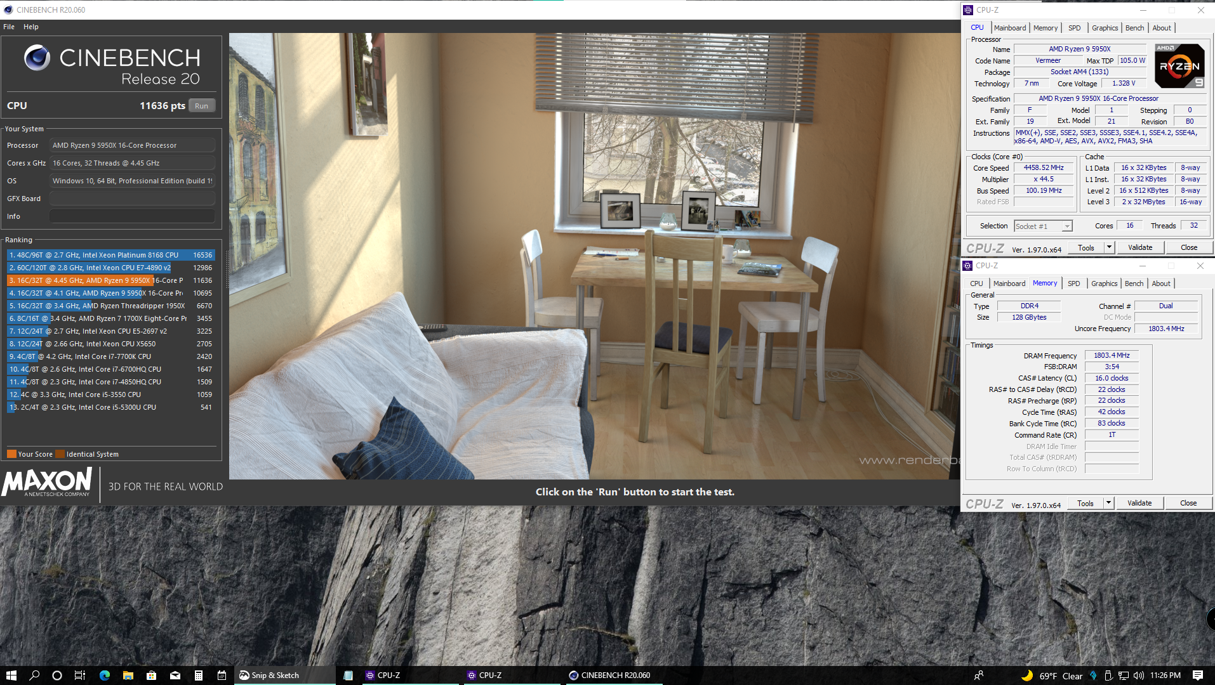
Task: Open Calculator from taskbar
Action: pos(198,675)
